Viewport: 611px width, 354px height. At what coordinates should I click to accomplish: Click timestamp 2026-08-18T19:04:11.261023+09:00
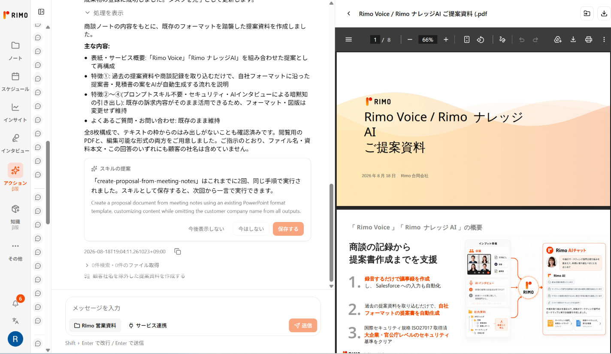(125, 252)
